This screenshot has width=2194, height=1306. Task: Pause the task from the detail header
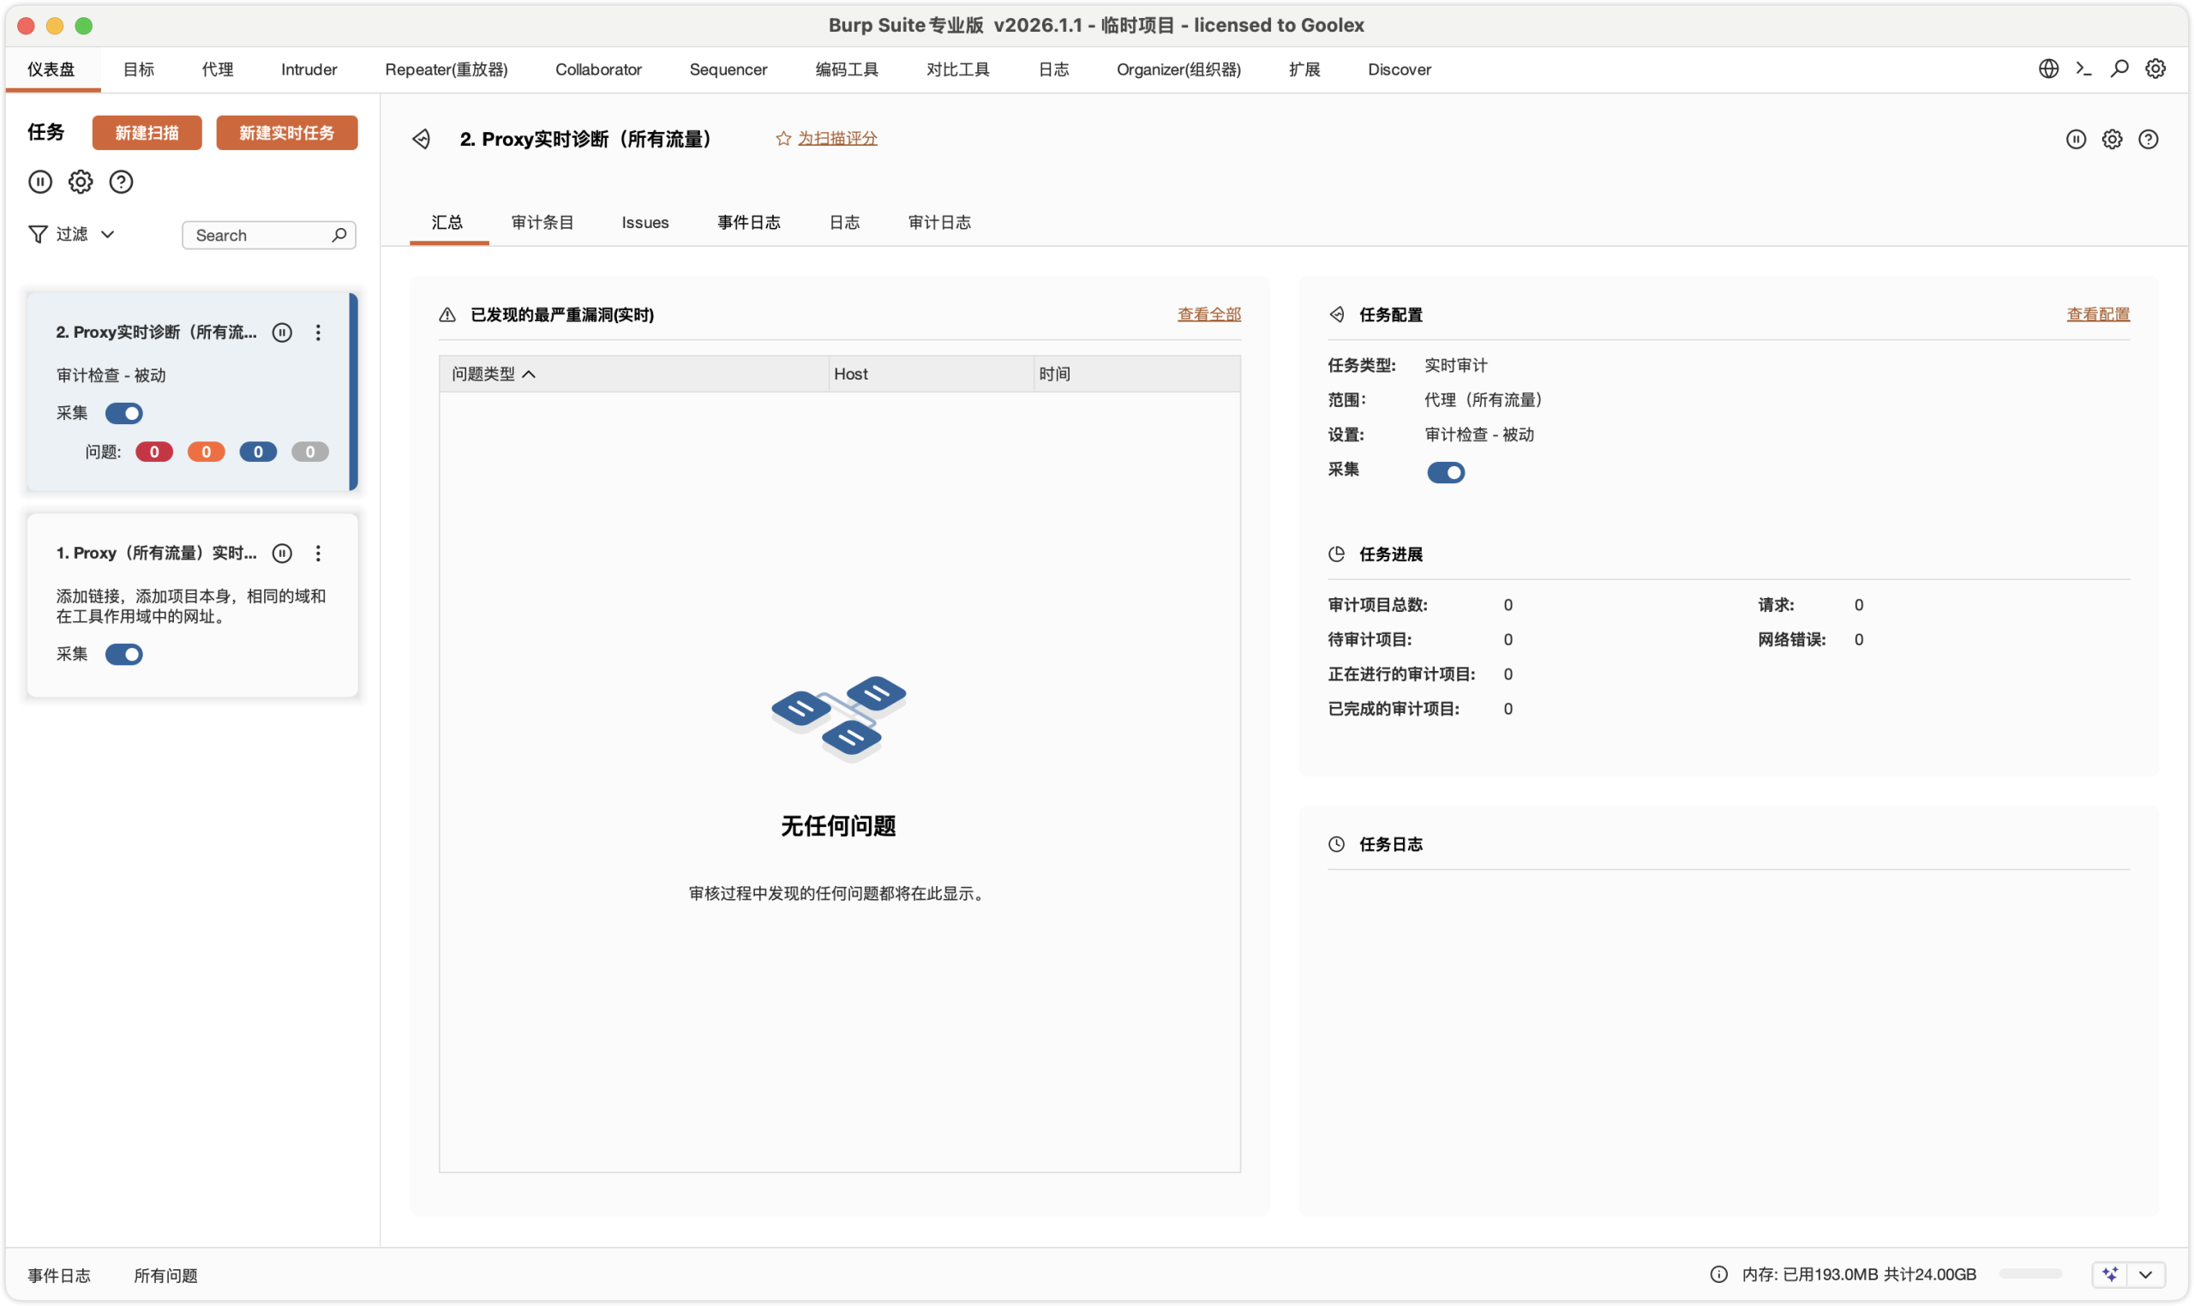point(2075,139)
